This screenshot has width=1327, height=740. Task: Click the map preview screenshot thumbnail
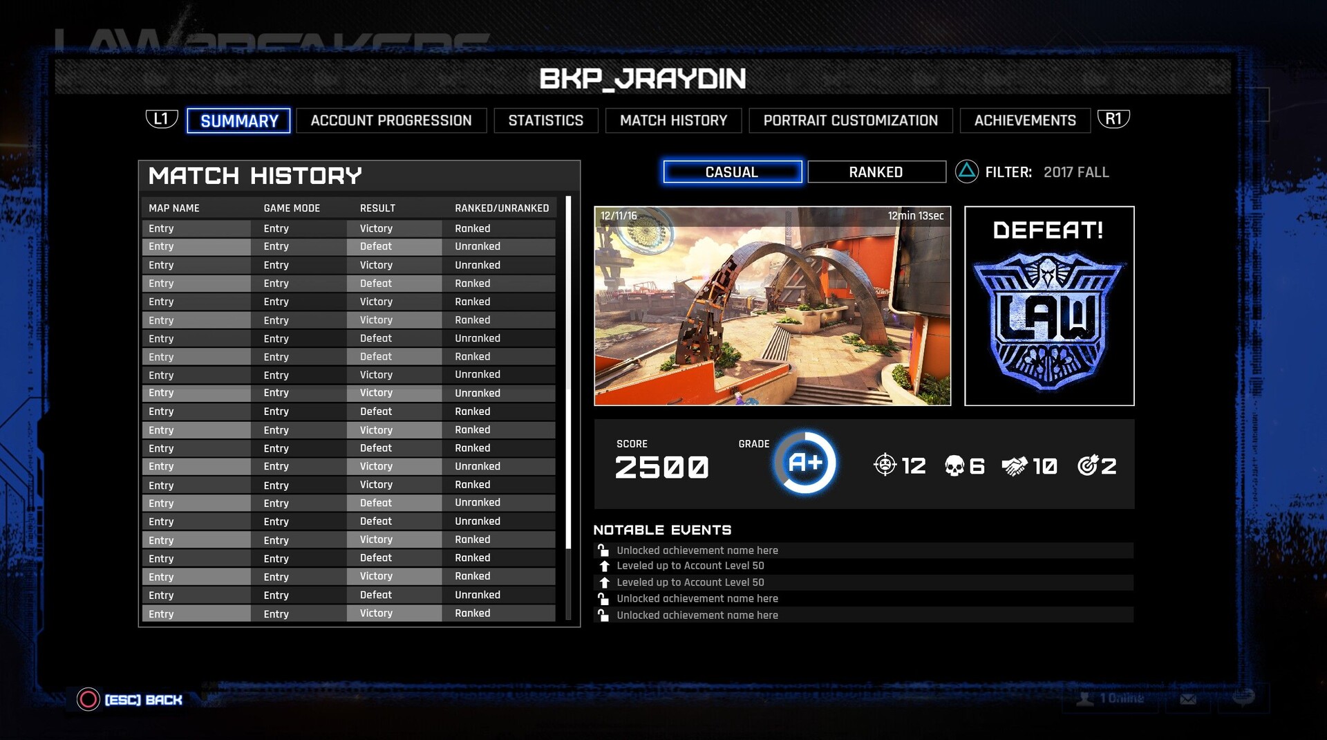[x=773, y=306]
